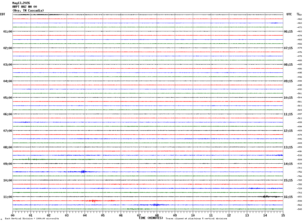This screenshot has height=222, width=303.
Task: Click the black seismic event near minute 14
Action: pos(266,196)
